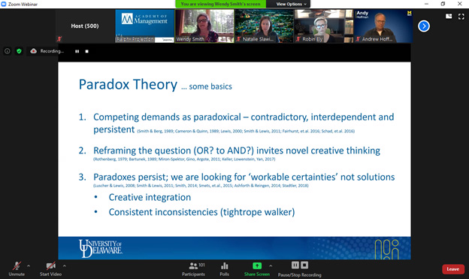Click the cloud Recording indicator
This screenshot has height=279, width=469.
(x=47, y=51)
